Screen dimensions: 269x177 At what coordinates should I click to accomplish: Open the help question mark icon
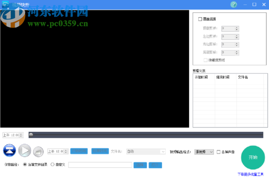tap(233, 5)
